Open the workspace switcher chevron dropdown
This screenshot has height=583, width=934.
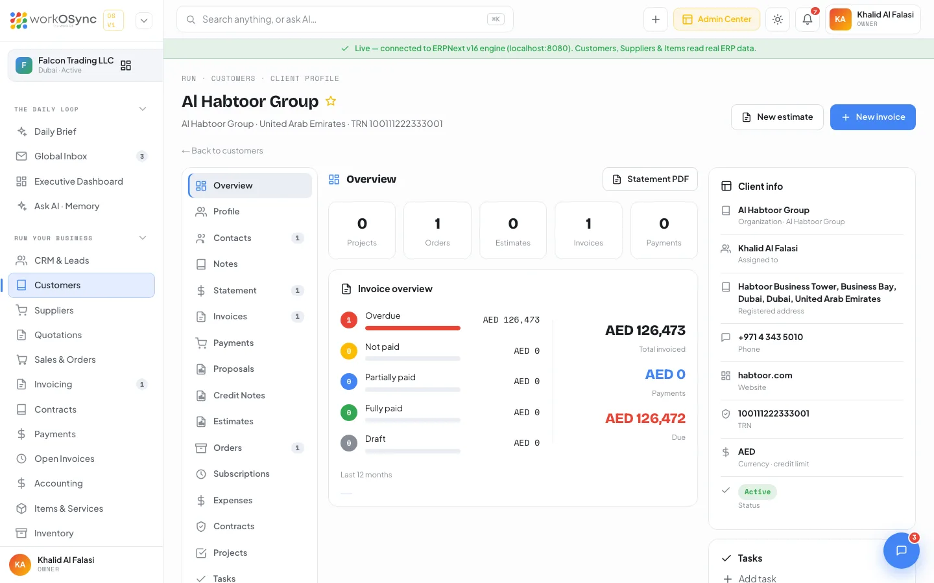tap(144, 20)
